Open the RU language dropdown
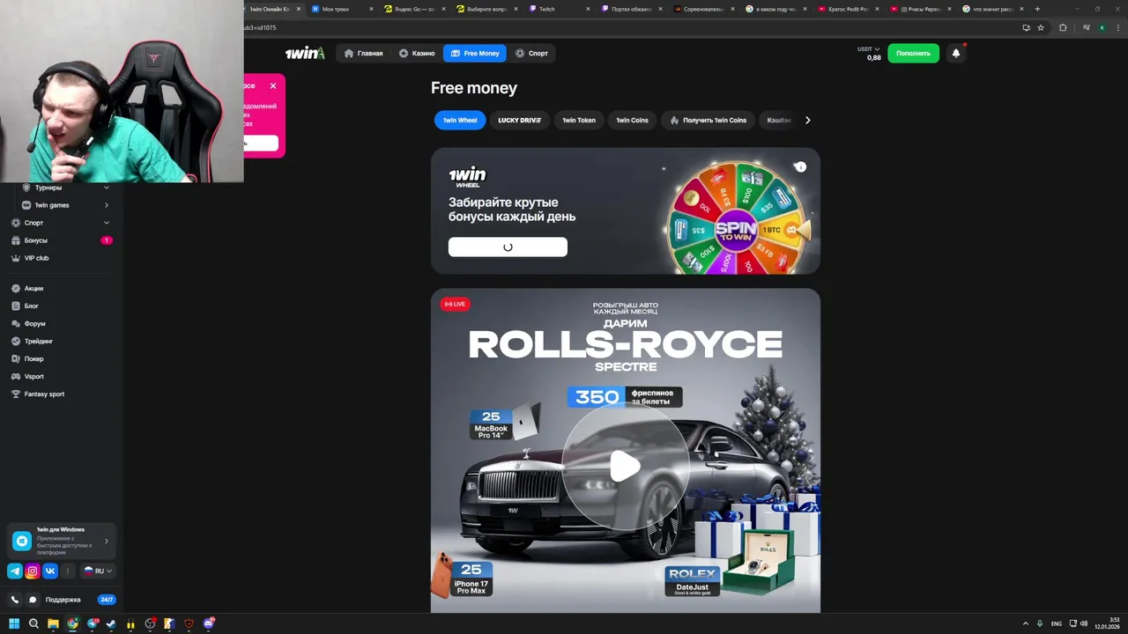 pyautogui.click(x=98, y=571)
